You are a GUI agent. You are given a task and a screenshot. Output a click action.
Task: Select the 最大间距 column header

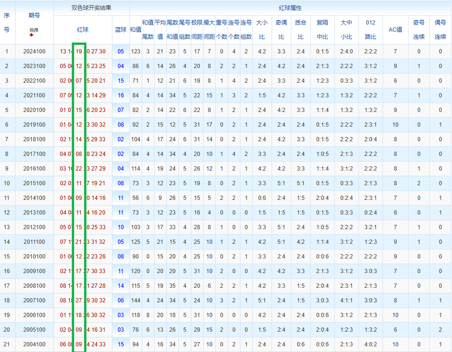point(209,30)
